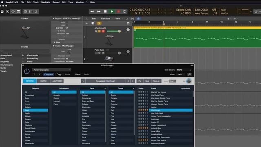Open the Afterthought plugin preset dropdown
261x147 pixels.
pyautogui.click(x=51, y=70)
